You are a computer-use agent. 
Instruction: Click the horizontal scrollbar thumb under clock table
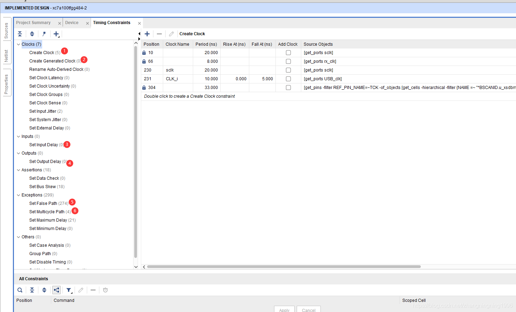point(284,267)
